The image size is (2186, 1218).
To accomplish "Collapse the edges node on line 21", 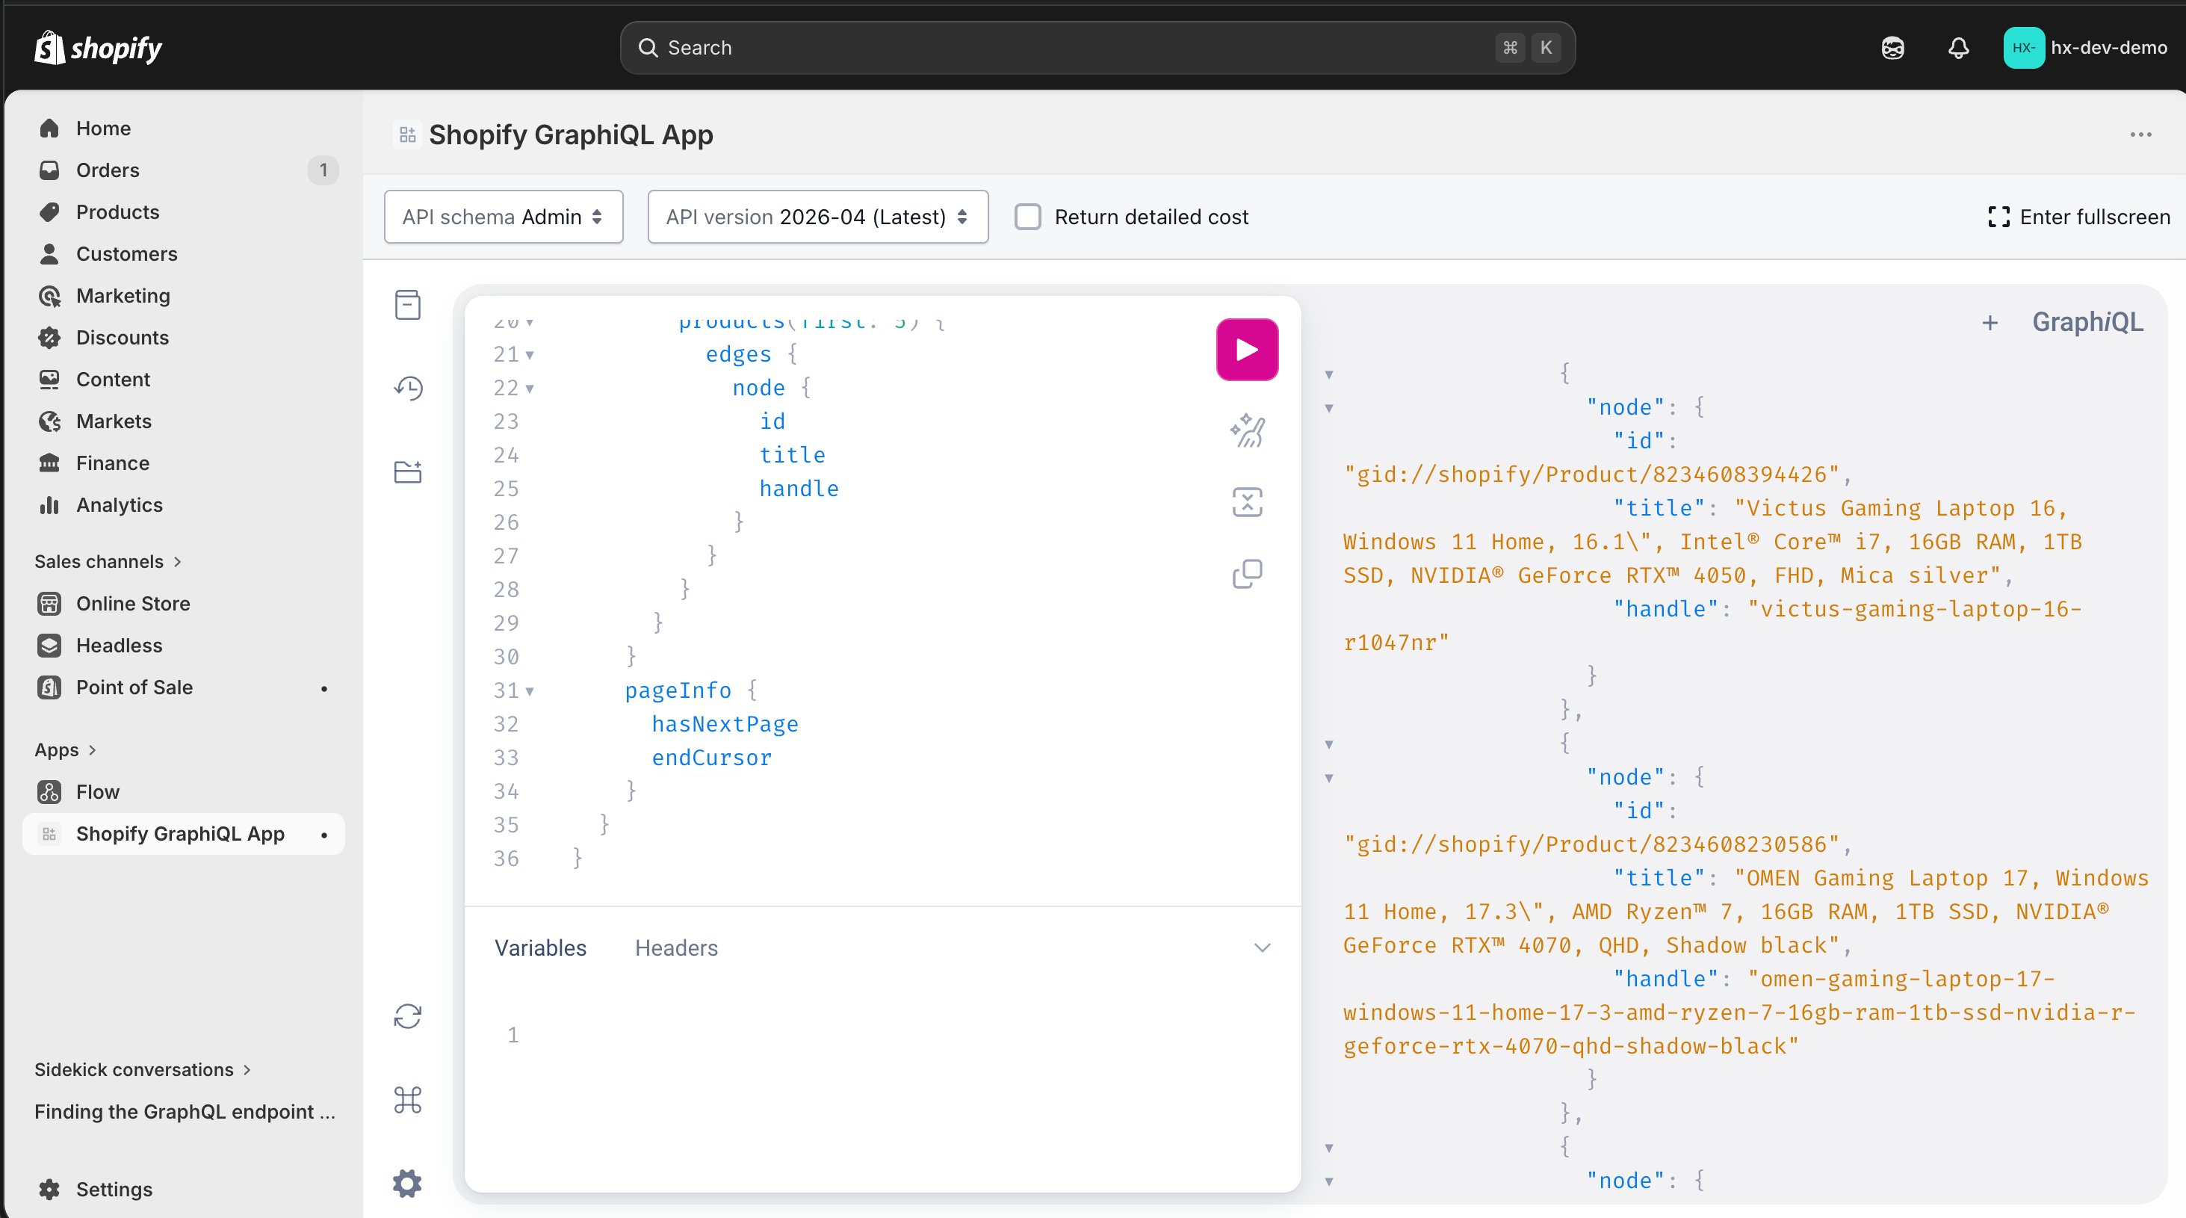I will 528,355.
